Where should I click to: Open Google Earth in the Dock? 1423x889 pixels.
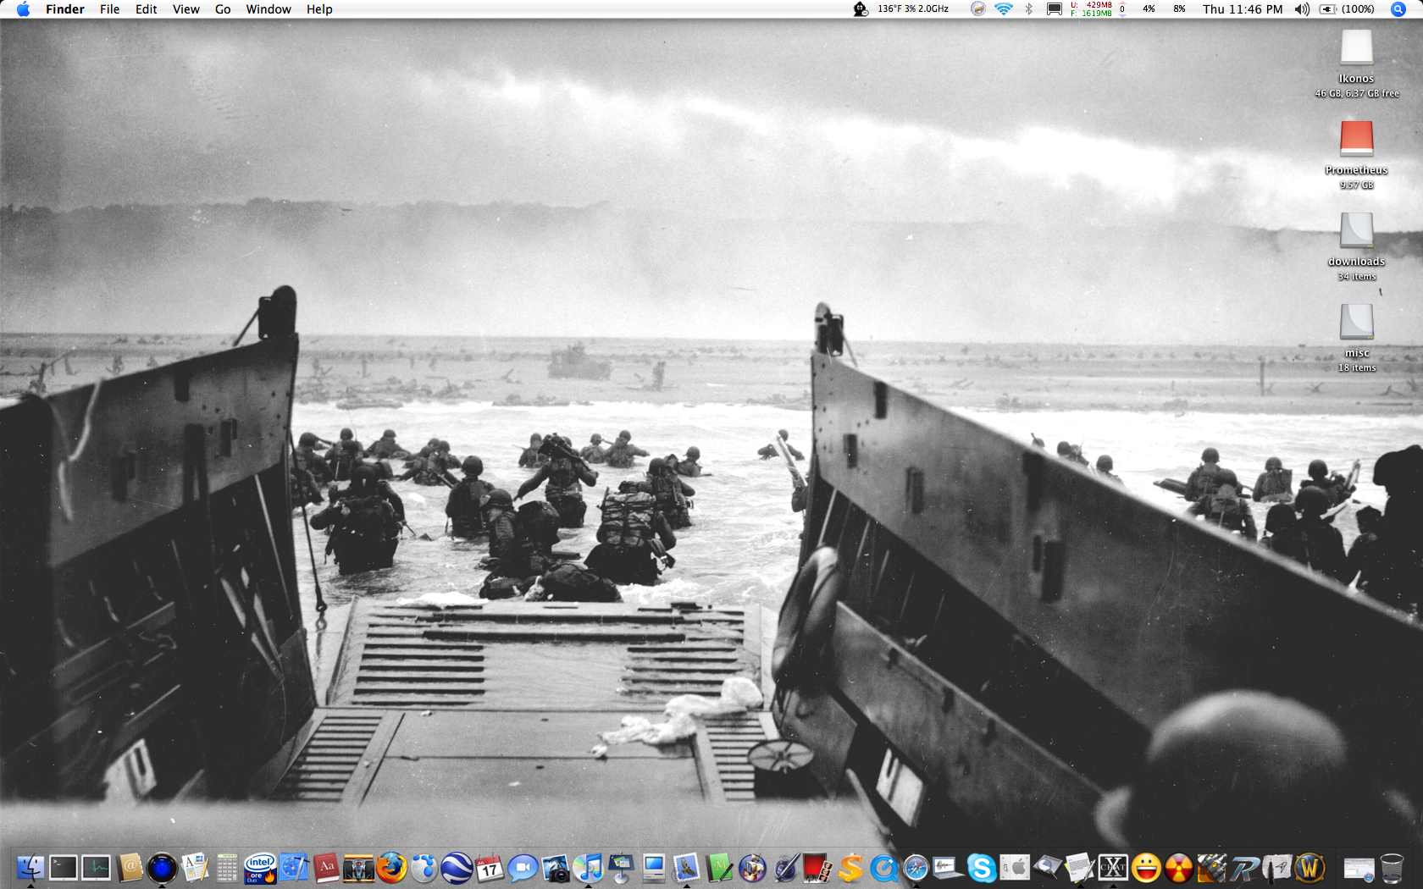(x=457, y=868)
